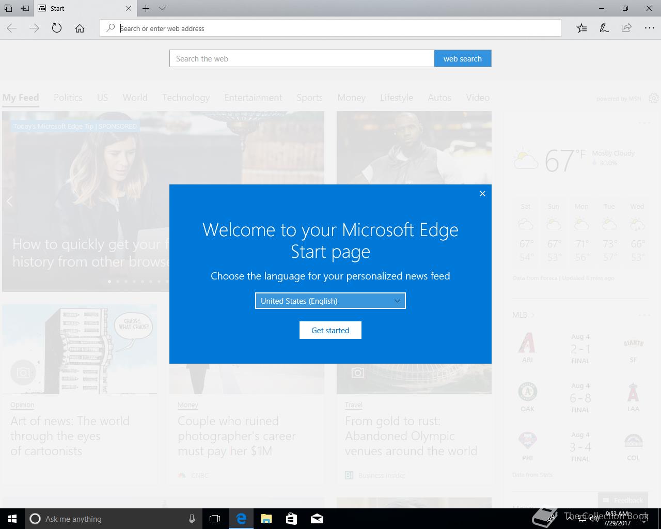This screenshot has width=661, height=529.
Task: Select the Video tab
Action: [x=478, y=98]
